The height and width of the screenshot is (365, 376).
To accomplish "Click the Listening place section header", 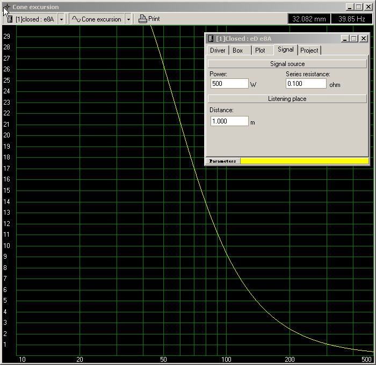I will pos(287,99).
